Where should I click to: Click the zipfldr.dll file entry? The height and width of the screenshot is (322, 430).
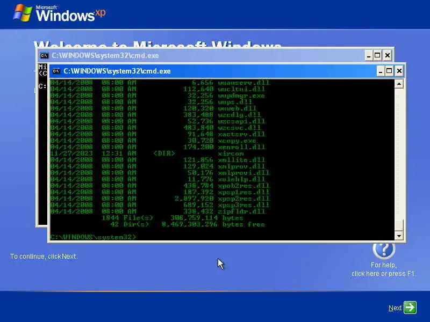pyautogui.click(x=241, y=211)
